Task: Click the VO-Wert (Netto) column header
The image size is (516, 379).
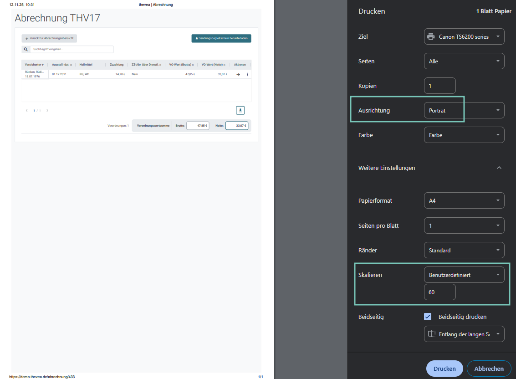Action: (214, 65)
